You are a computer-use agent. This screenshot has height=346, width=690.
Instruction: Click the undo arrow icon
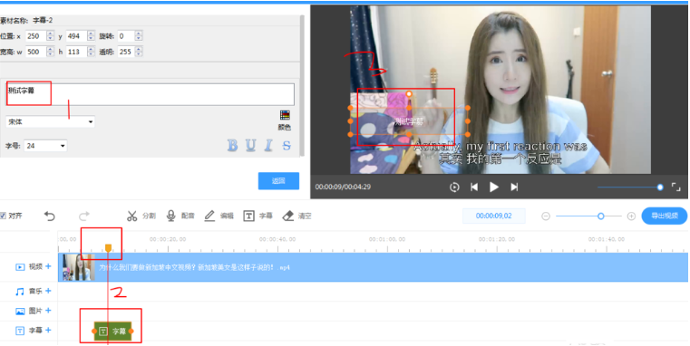[x=49, y=216]
